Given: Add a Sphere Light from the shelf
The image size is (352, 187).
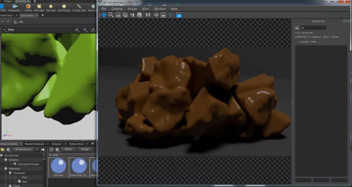Looking at the screenshot, I should pyautogui.click(x=64, y=8).
